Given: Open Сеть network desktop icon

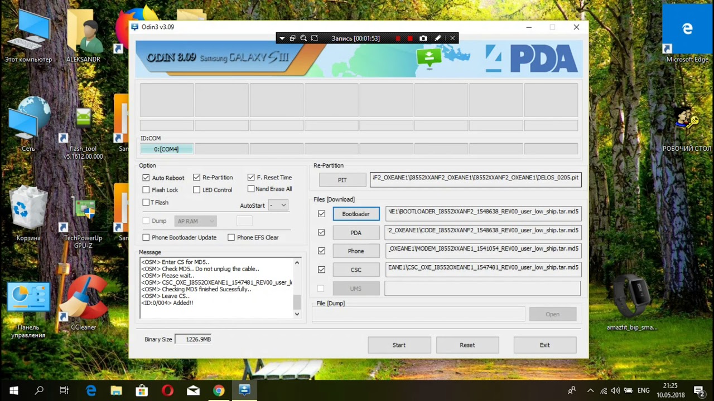Looking at the screenshot, I should pyautogui.click(x=28, y=124).
